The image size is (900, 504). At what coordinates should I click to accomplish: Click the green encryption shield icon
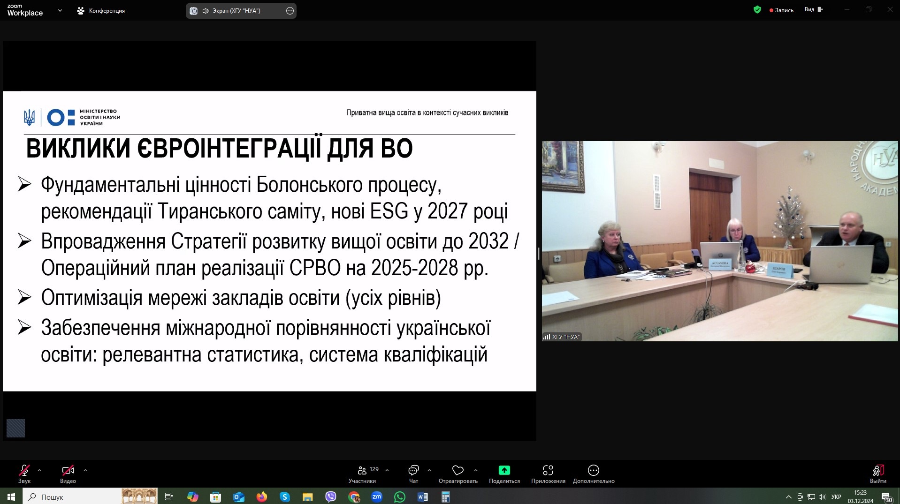(x=757, y=9)
